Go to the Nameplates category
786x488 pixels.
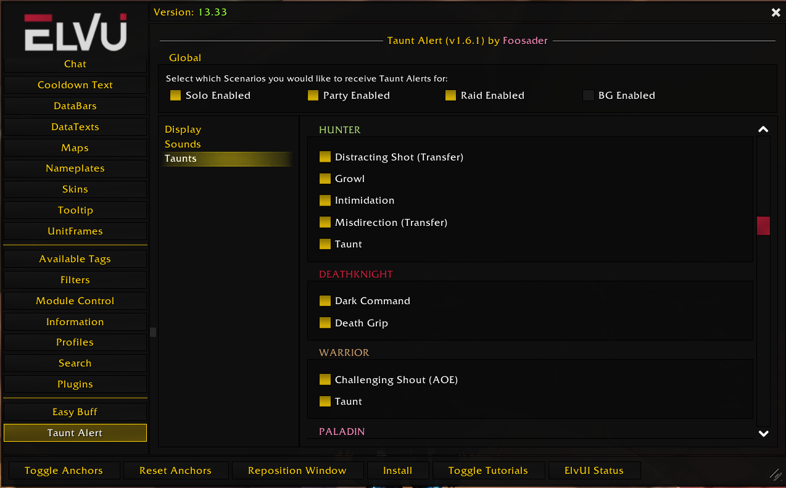(x=75, y=168)
